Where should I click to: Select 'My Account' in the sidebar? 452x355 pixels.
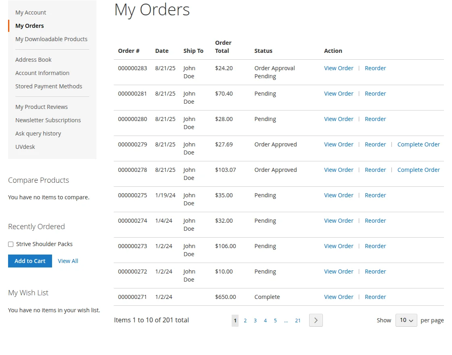[x=31, y=13]
